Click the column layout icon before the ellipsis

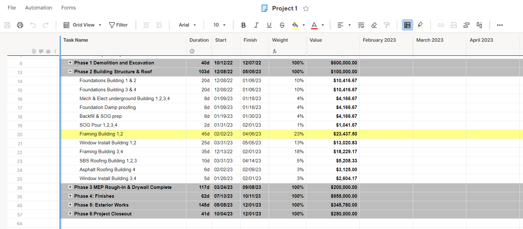(479, 25)
